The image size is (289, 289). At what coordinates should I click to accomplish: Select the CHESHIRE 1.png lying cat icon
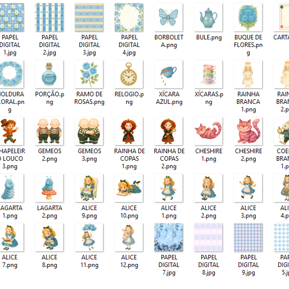208,131
